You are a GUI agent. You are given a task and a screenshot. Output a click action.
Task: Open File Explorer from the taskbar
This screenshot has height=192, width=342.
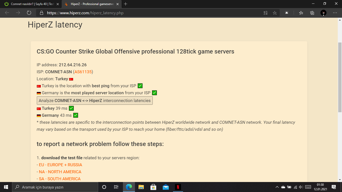(x=141, y=187)
